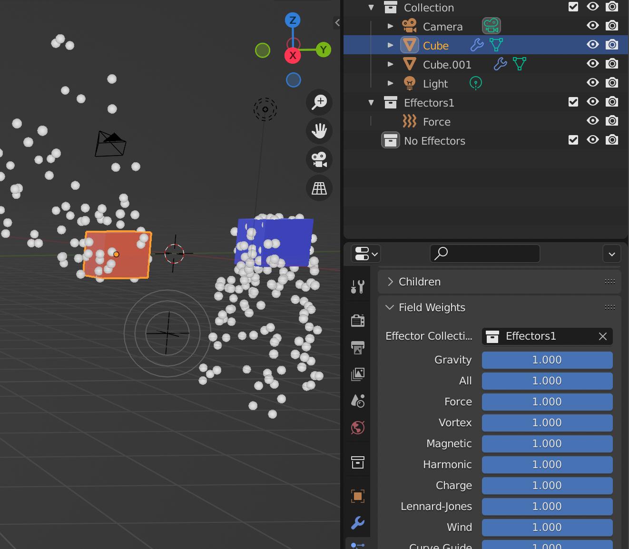The image size is (629, 549).
Task: Disable Force in renders camera icon
Action: click(x=612, y=121)
